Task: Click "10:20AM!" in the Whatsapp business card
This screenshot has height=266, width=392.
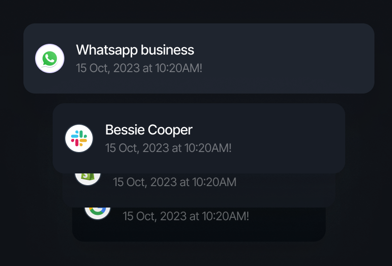Action: (178, 68)
